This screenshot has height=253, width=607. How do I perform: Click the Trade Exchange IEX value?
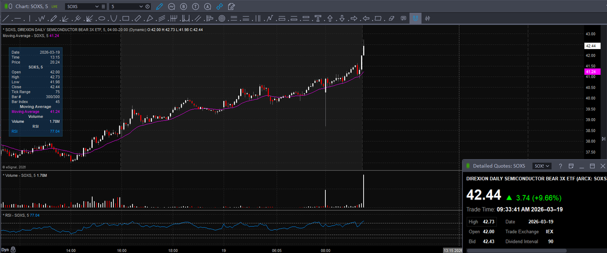click(x=549, y=232)
